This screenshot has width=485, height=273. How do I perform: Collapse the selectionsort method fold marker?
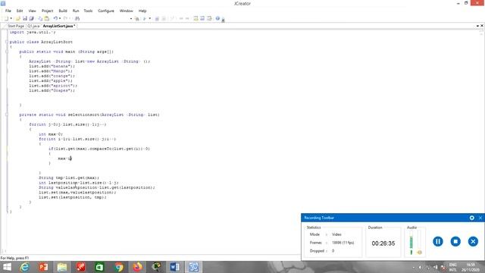point(7,115)
